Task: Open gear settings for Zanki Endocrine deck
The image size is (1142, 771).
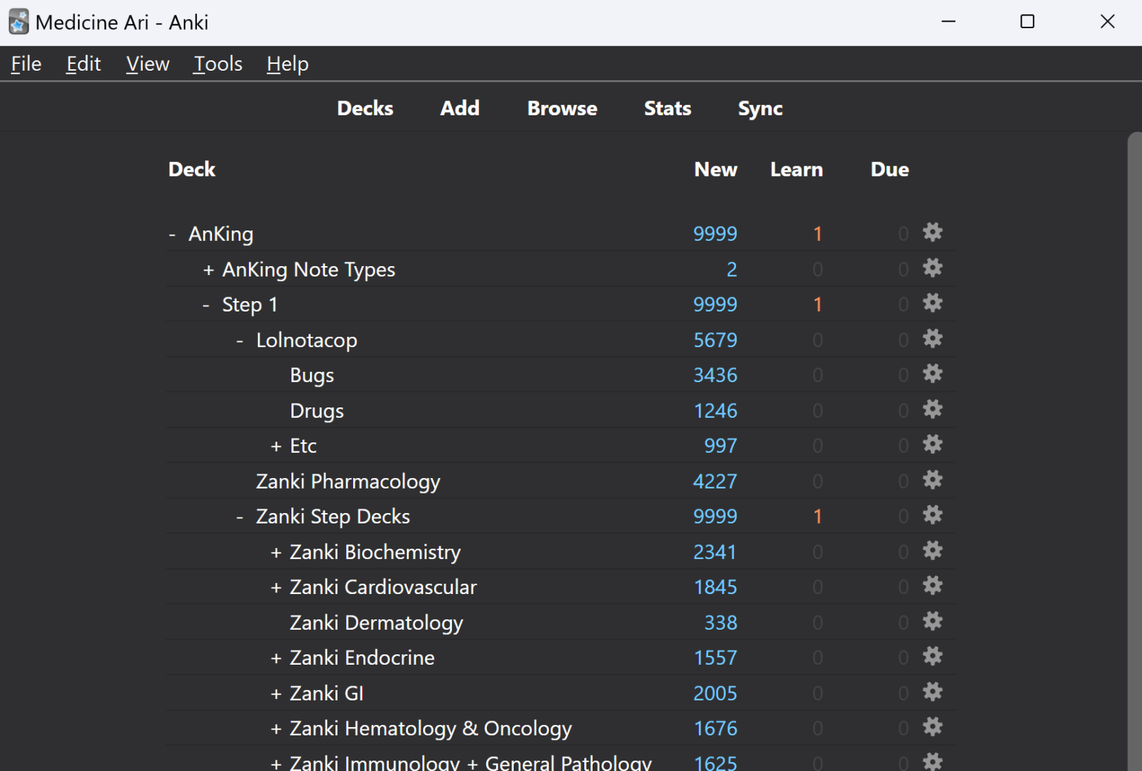Action: pos(932,657)
